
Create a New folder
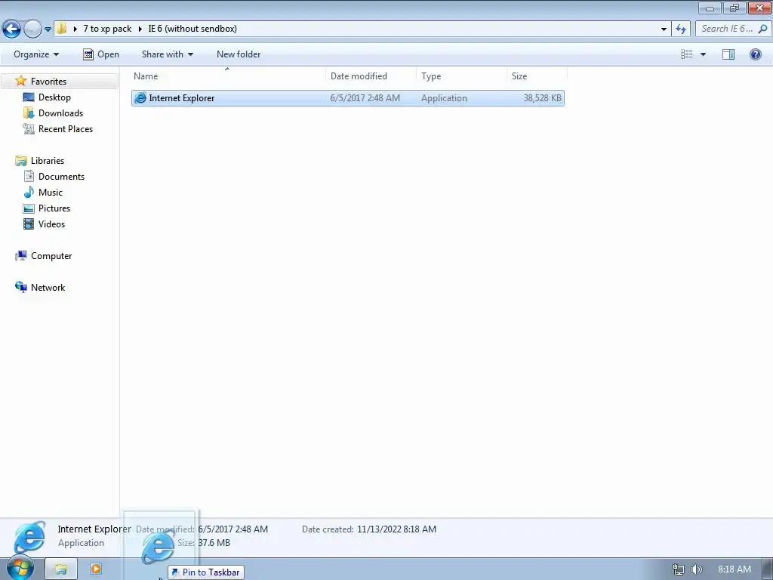tap(239, 54)
